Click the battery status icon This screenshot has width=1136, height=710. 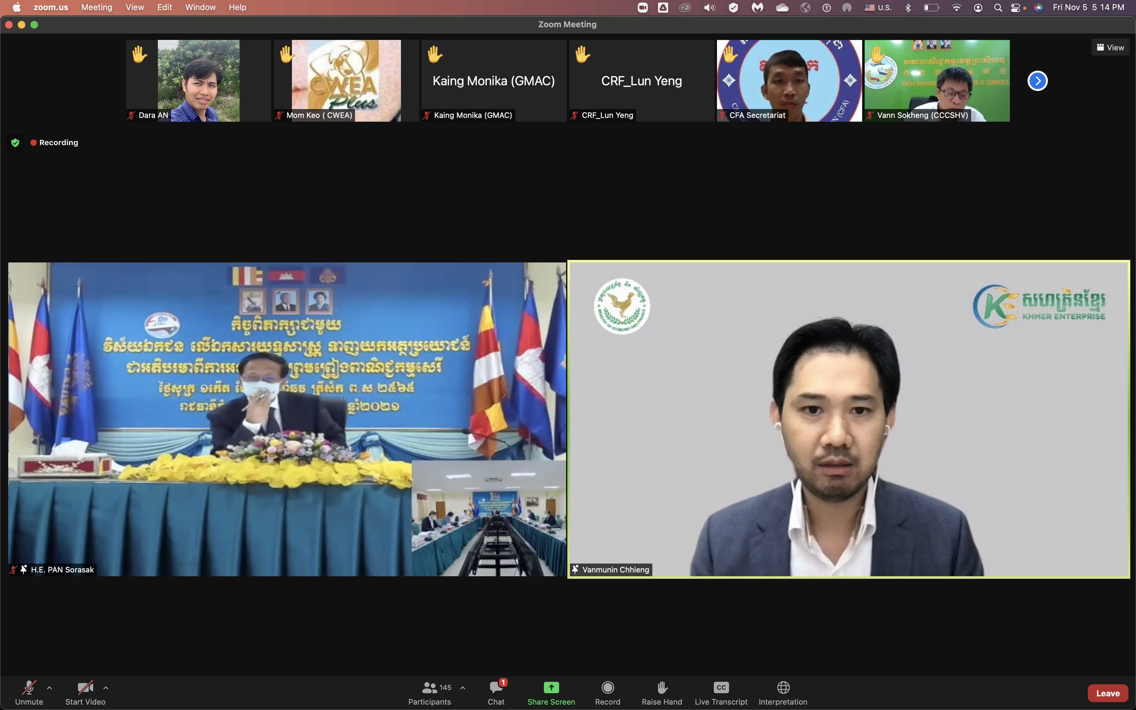(x=931, y=8)
